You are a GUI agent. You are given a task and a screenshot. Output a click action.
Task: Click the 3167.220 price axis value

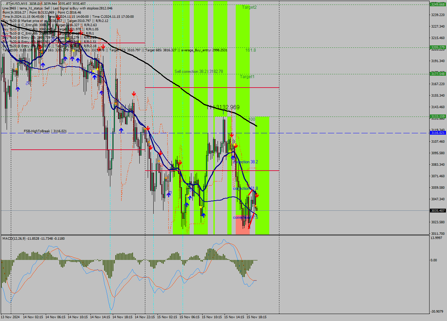pyautogui.click(x=438, y=84)
